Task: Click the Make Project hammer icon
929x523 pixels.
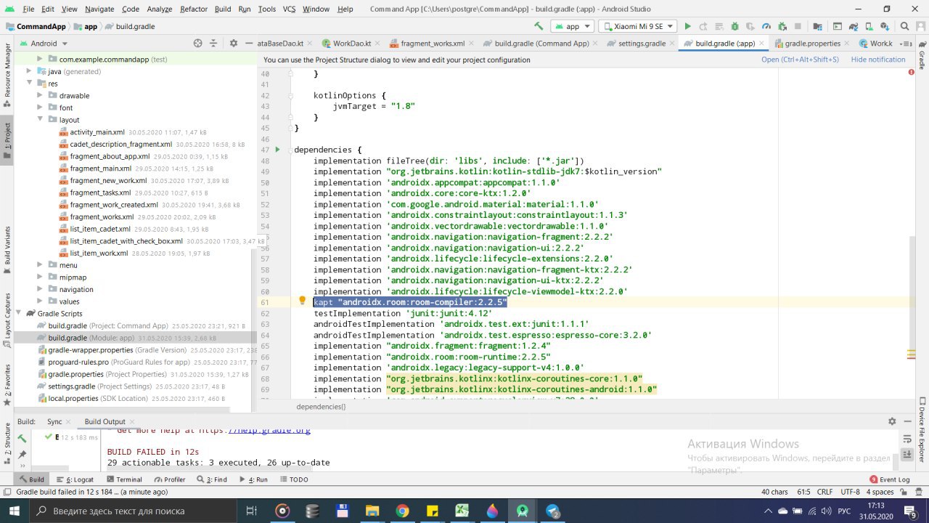Action: [538, 26]
